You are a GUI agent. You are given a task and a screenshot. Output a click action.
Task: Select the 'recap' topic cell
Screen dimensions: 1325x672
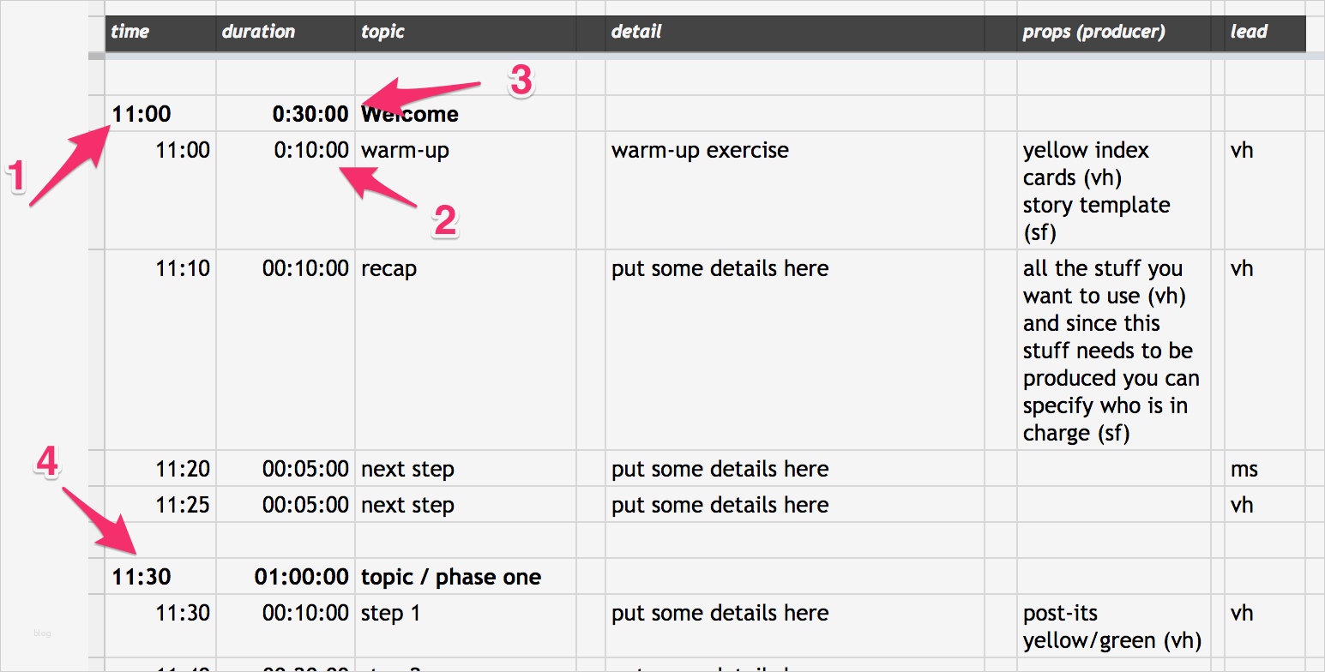coord(389,269)
